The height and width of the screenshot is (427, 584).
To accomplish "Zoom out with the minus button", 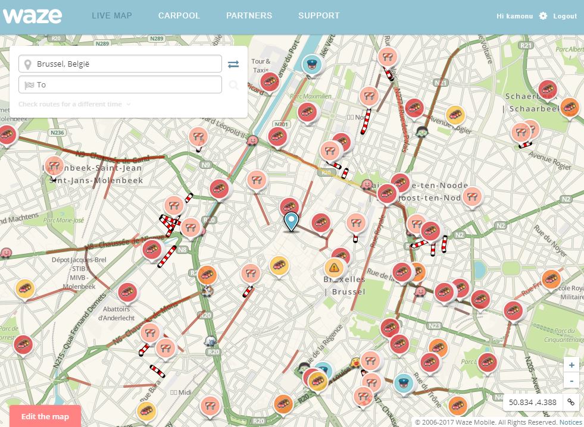I will coord(571,380).
